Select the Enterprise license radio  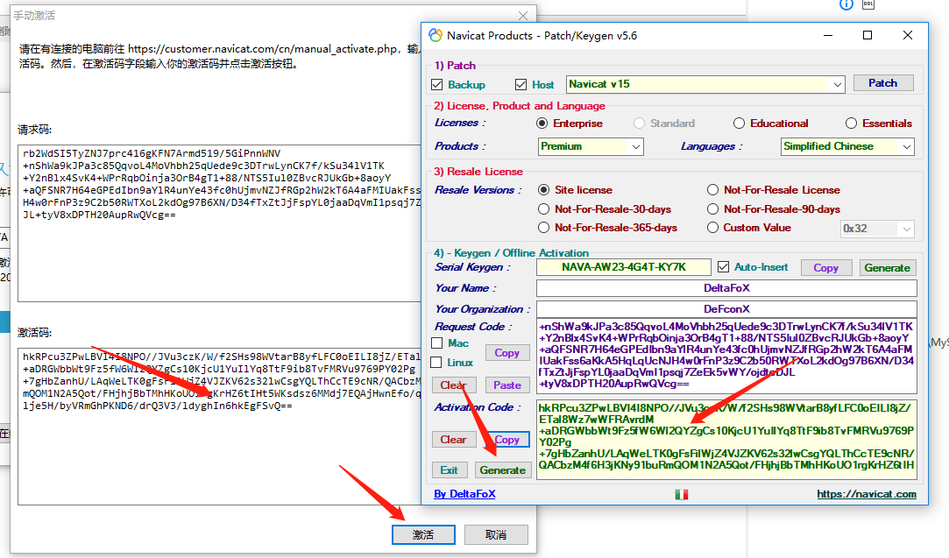pos(542,124)
